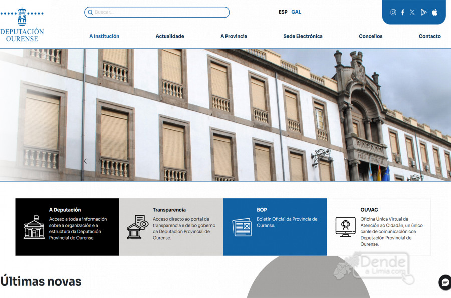Viewport: 451px width, 298px height.
Task: Focus the Buscar search field
Action: [x=157, y=12]
